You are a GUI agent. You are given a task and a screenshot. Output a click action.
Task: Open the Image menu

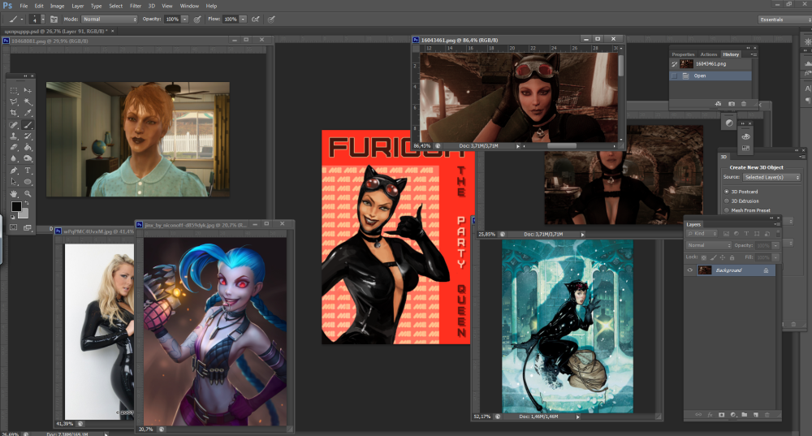(x=57, y=6)
